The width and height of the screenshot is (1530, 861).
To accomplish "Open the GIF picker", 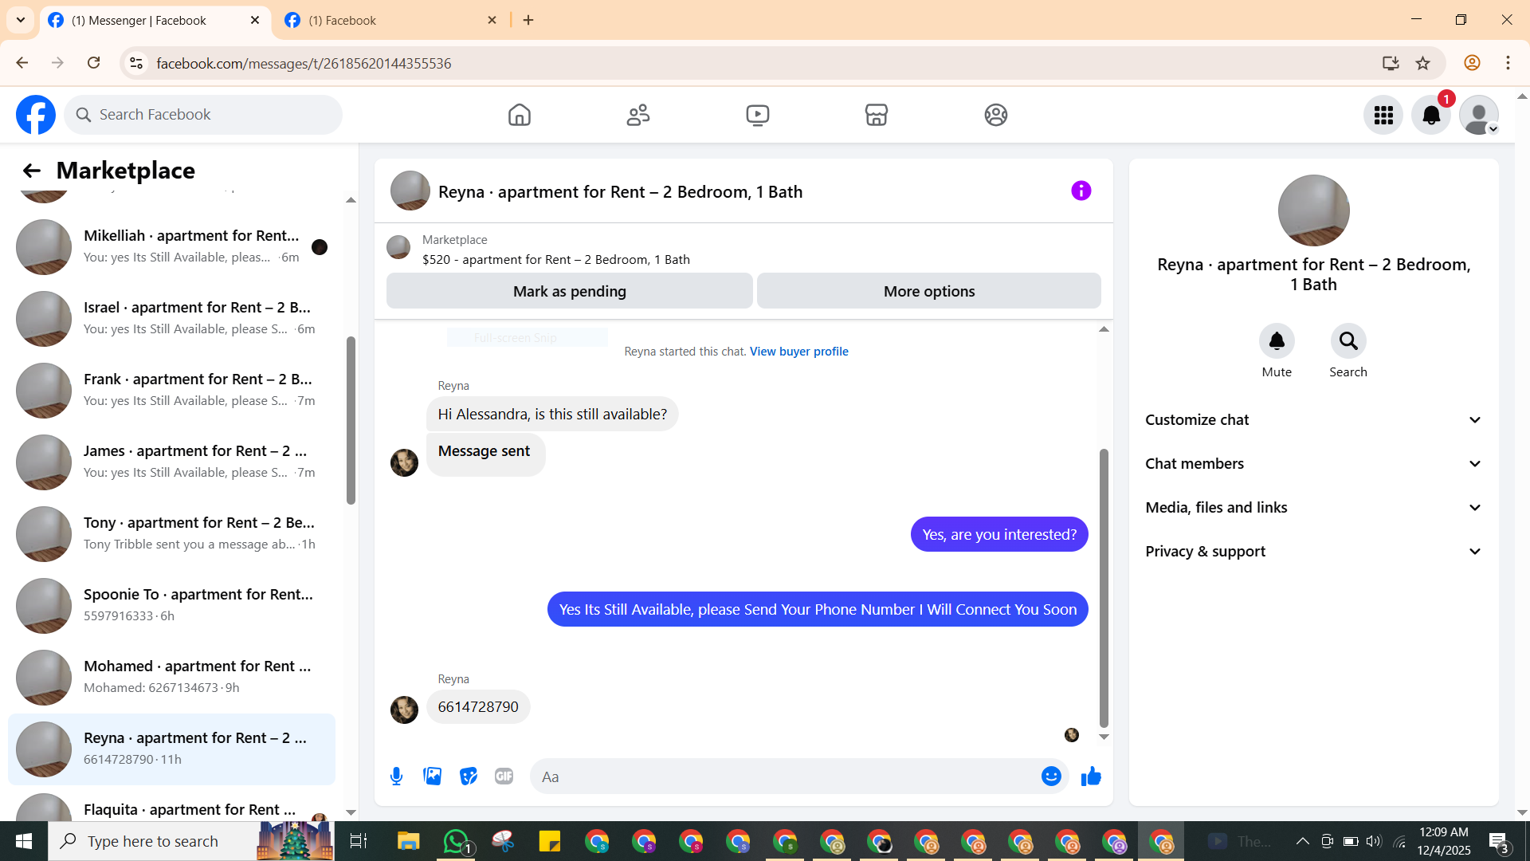I will pos(504,776).
